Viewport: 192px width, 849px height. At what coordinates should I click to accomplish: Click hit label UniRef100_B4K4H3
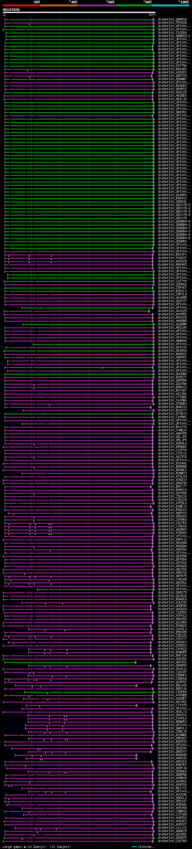(x=172, y=265)
